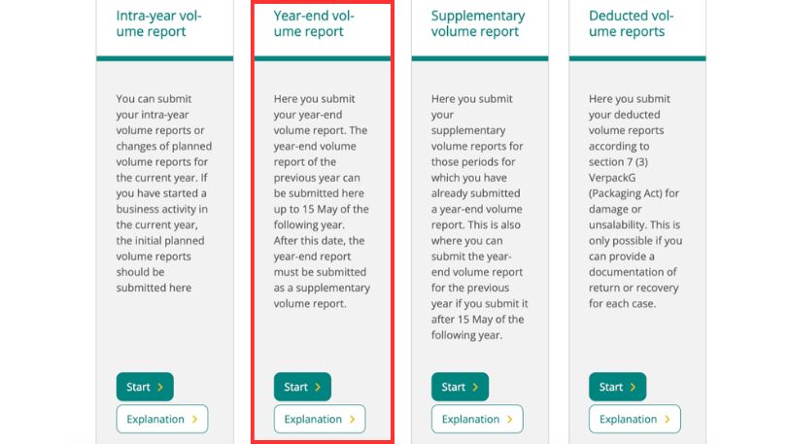The image size is (789, 444).
Task: Click chevron arrow in Year-end Explanation button
Action: click(352, 420)
